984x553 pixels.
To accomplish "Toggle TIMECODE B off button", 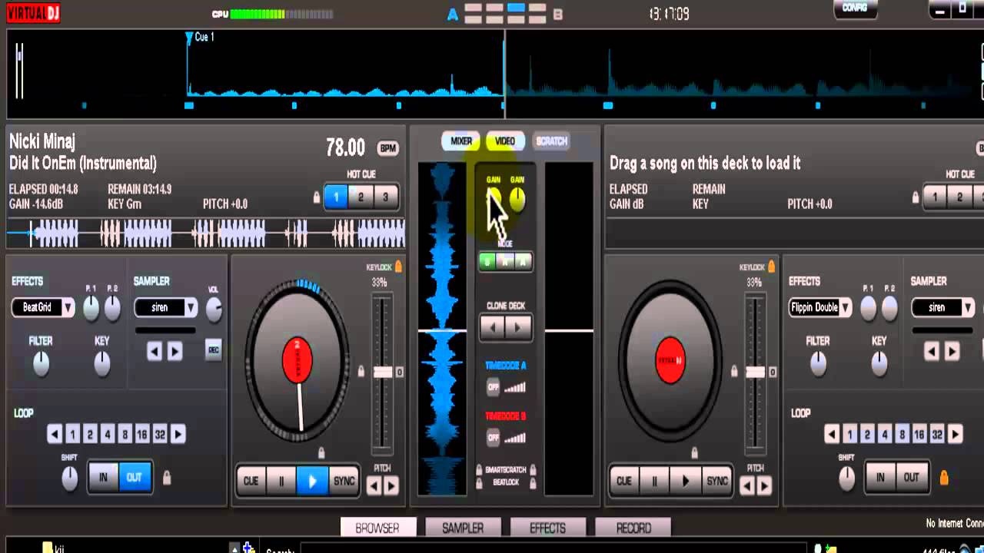I will tap(494, 438).
